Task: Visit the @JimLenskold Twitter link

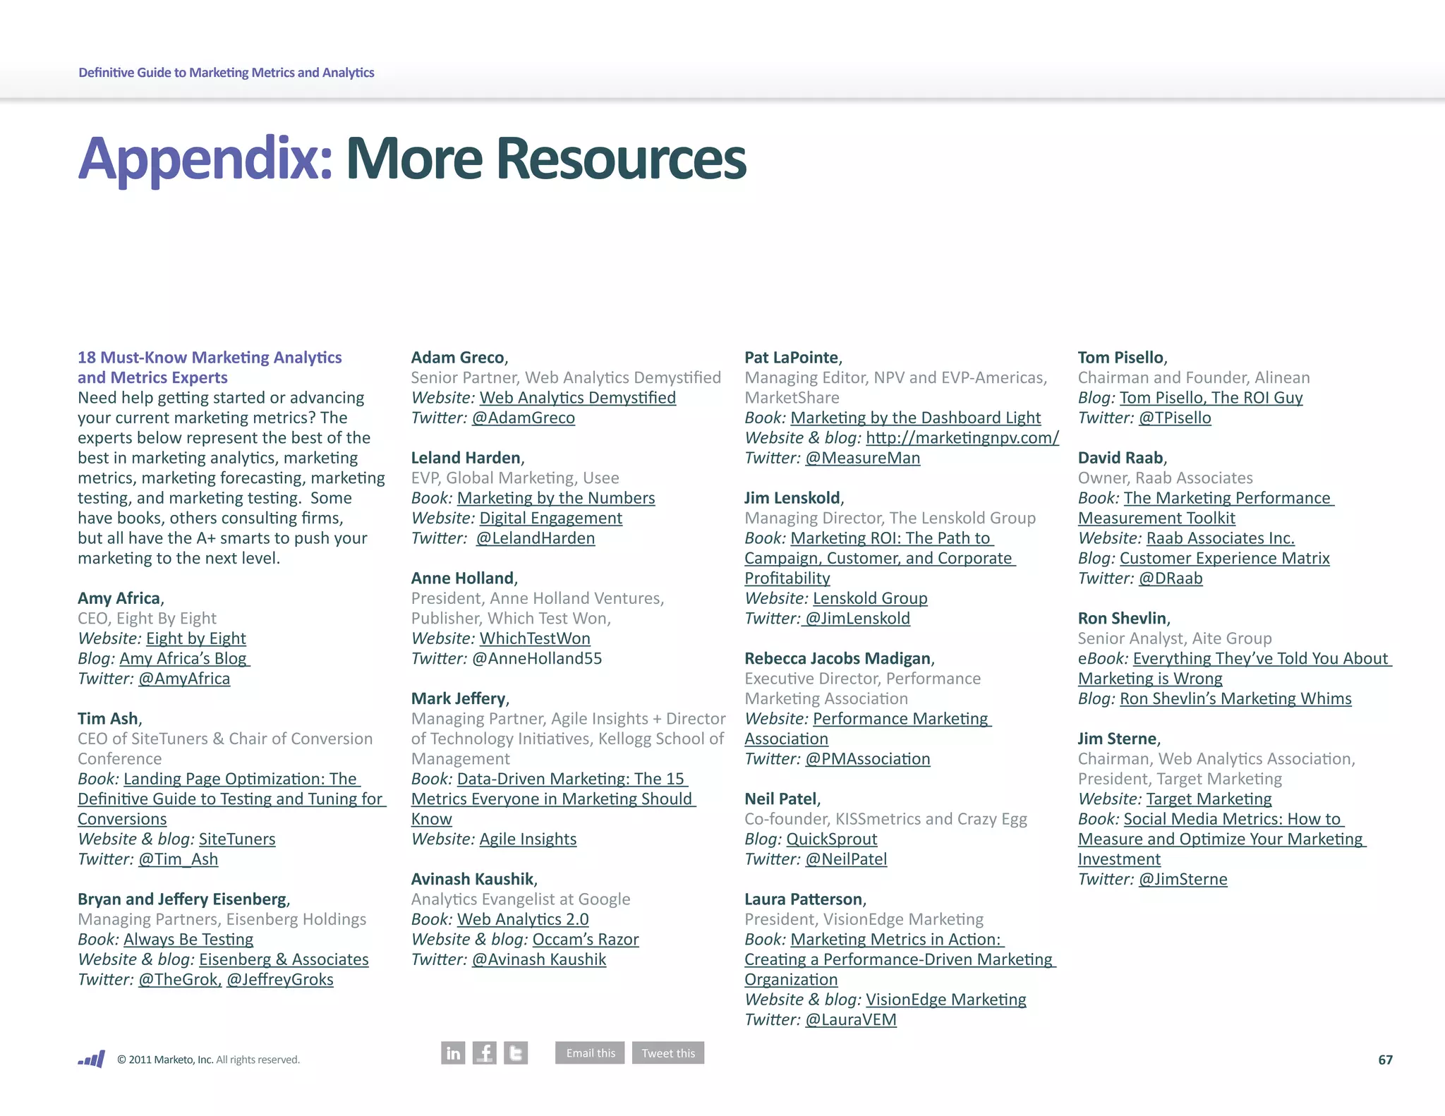Action: click(x=857, y=619)
